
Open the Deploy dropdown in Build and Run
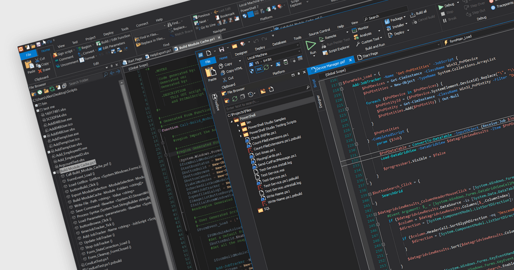(398, 33)
